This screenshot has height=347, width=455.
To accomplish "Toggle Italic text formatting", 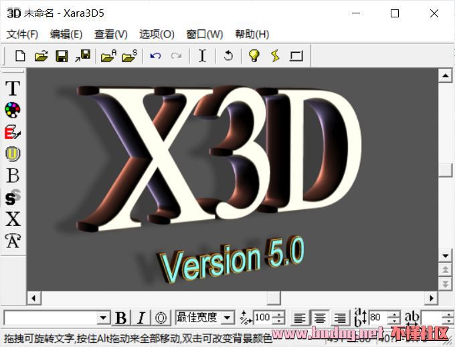I will click(141, 318).
